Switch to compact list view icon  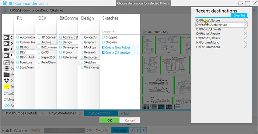click(153, 107)
